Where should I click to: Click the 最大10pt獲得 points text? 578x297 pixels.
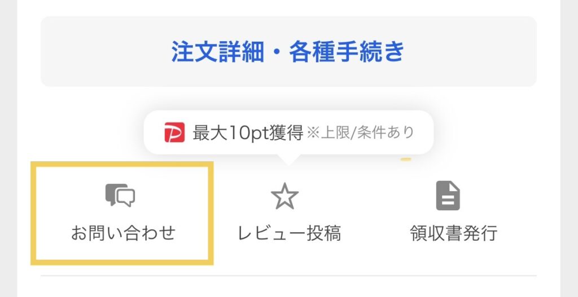click(x=248, y=132)
